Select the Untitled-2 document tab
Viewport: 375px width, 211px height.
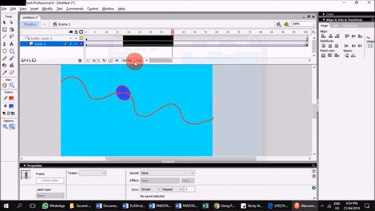coord(30,18)
